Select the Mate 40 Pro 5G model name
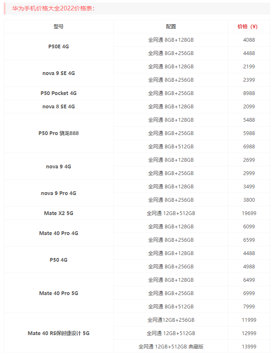The image size is (273, 353). pos(59,293)
